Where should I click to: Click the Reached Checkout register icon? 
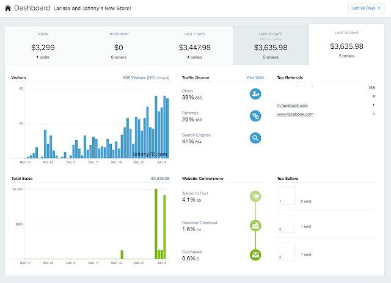(x=255, y=225)
